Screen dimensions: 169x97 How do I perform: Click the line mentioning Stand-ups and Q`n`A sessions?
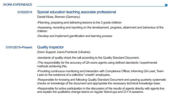(90, 92)
